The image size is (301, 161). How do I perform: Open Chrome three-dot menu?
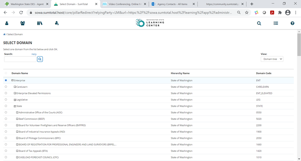(x=296, y=13)
